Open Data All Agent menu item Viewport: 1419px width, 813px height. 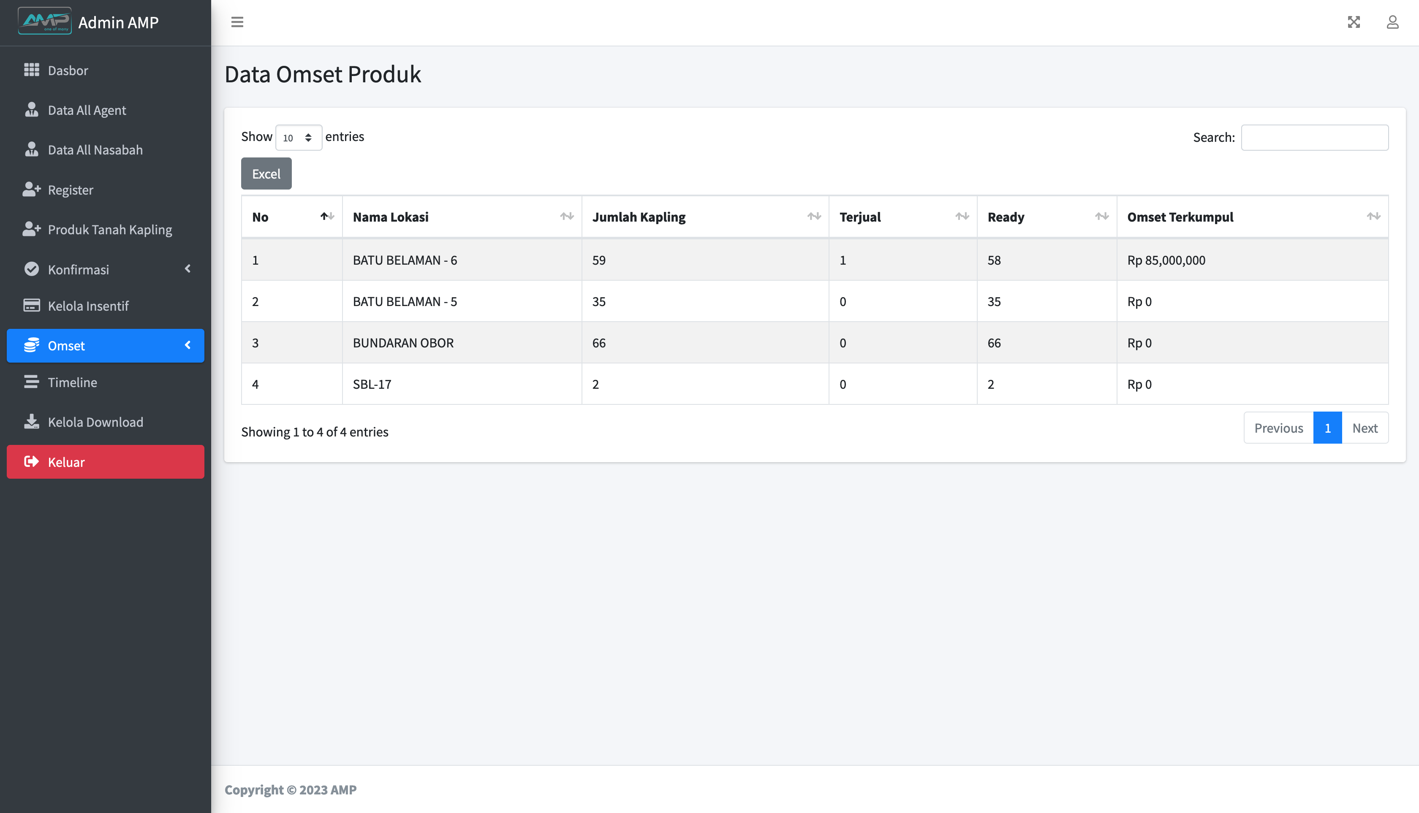tap(106, 110)
